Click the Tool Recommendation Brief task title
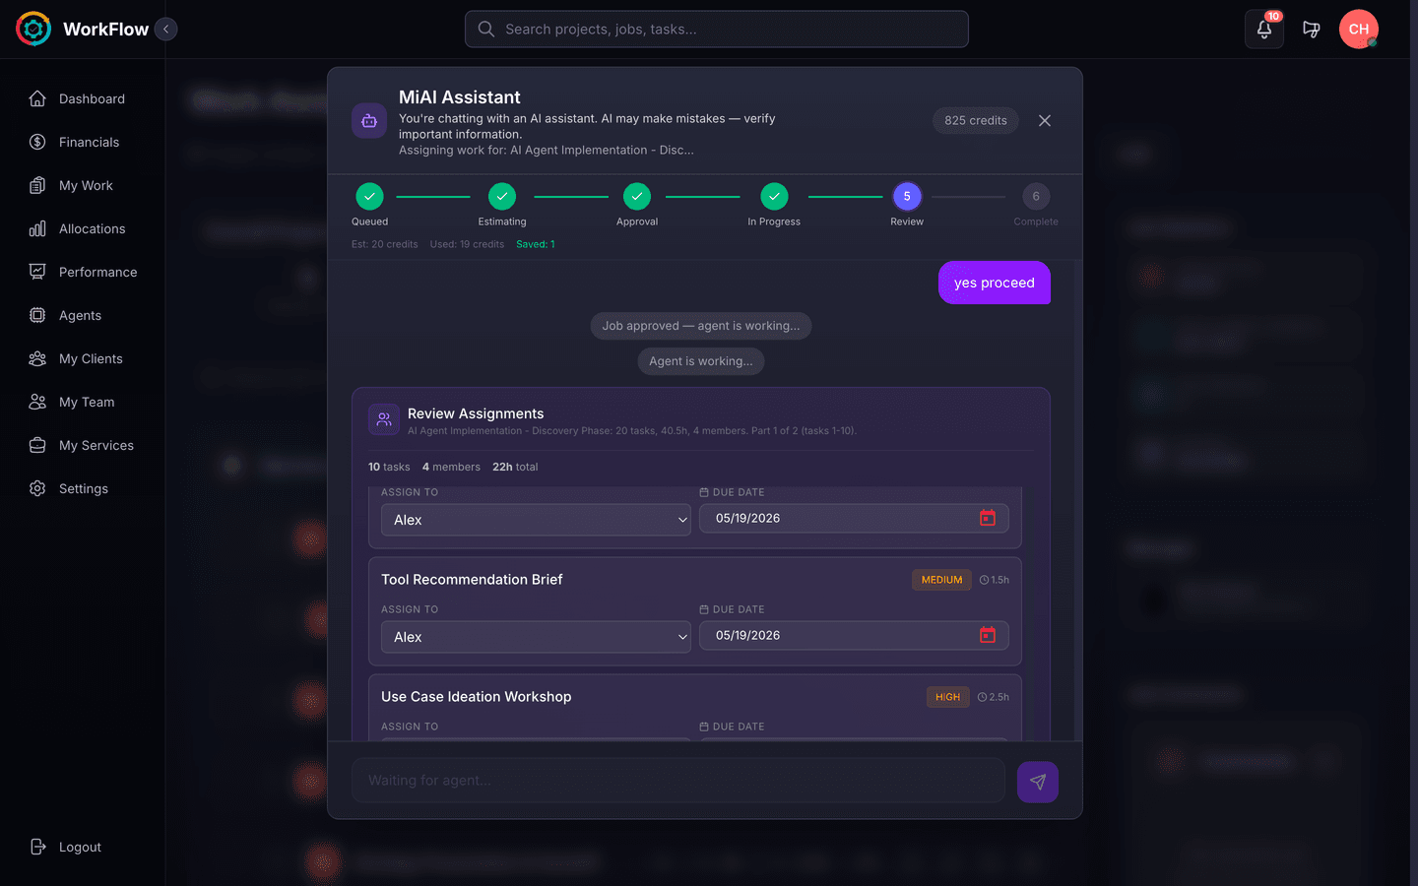Image resolution: width=1418 pixels, height=886 pixels. [x=472, y=580]
